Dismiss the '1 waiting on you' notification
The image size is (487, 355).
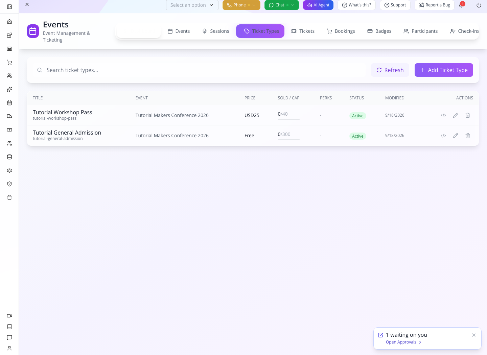pyautogui.click(x=474, y=335)
